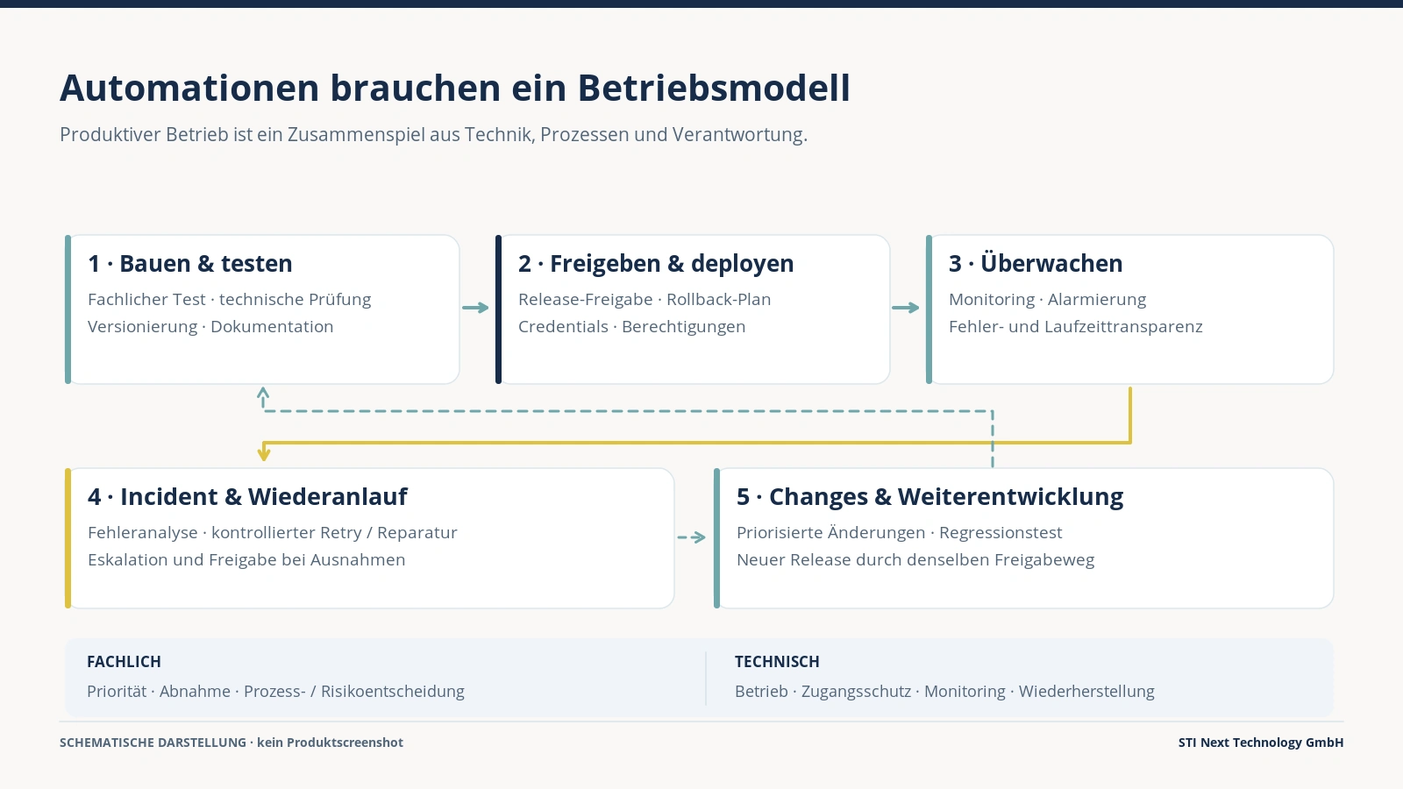Click "Eskalation und Freigabe bei Ausnahmen"
The height and width of the screenshot is (789, 1403).
[246, 559]
